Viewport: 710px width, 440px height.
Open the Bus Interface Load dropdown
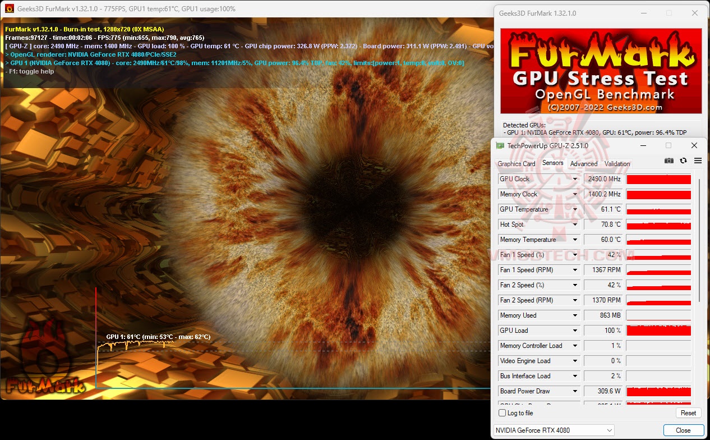click(575, 376)
